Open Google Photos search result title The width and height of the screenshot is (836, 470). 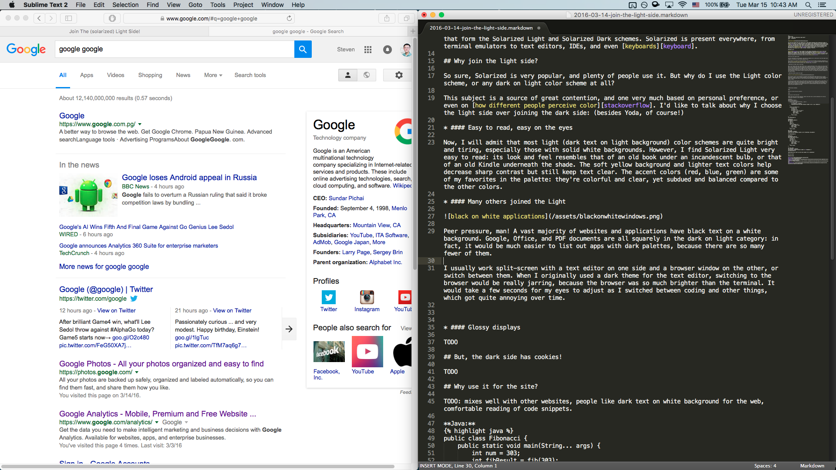(x=162, y=364)
